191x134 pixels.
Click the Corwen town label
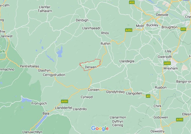93,90
